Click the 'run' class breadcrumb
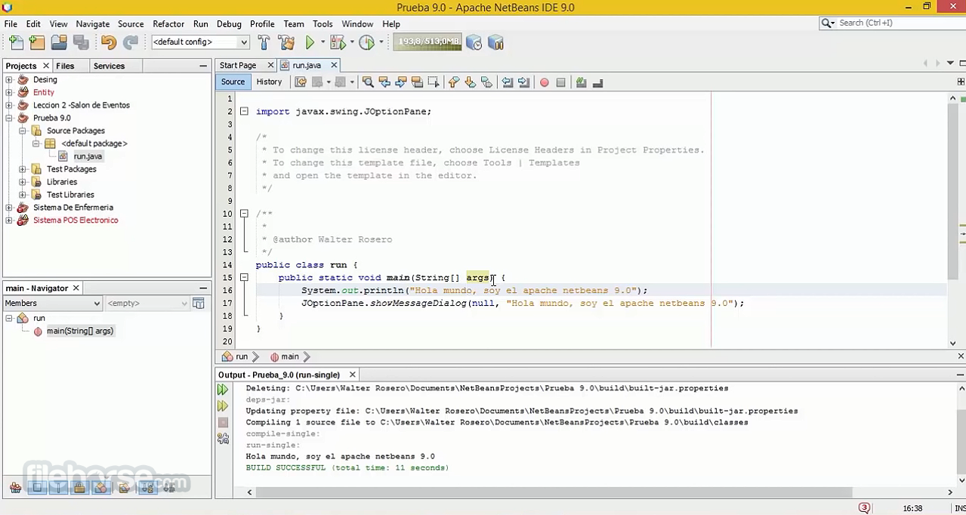The height and width of the screenshot is (515, 966). click(x=242, y=356)
